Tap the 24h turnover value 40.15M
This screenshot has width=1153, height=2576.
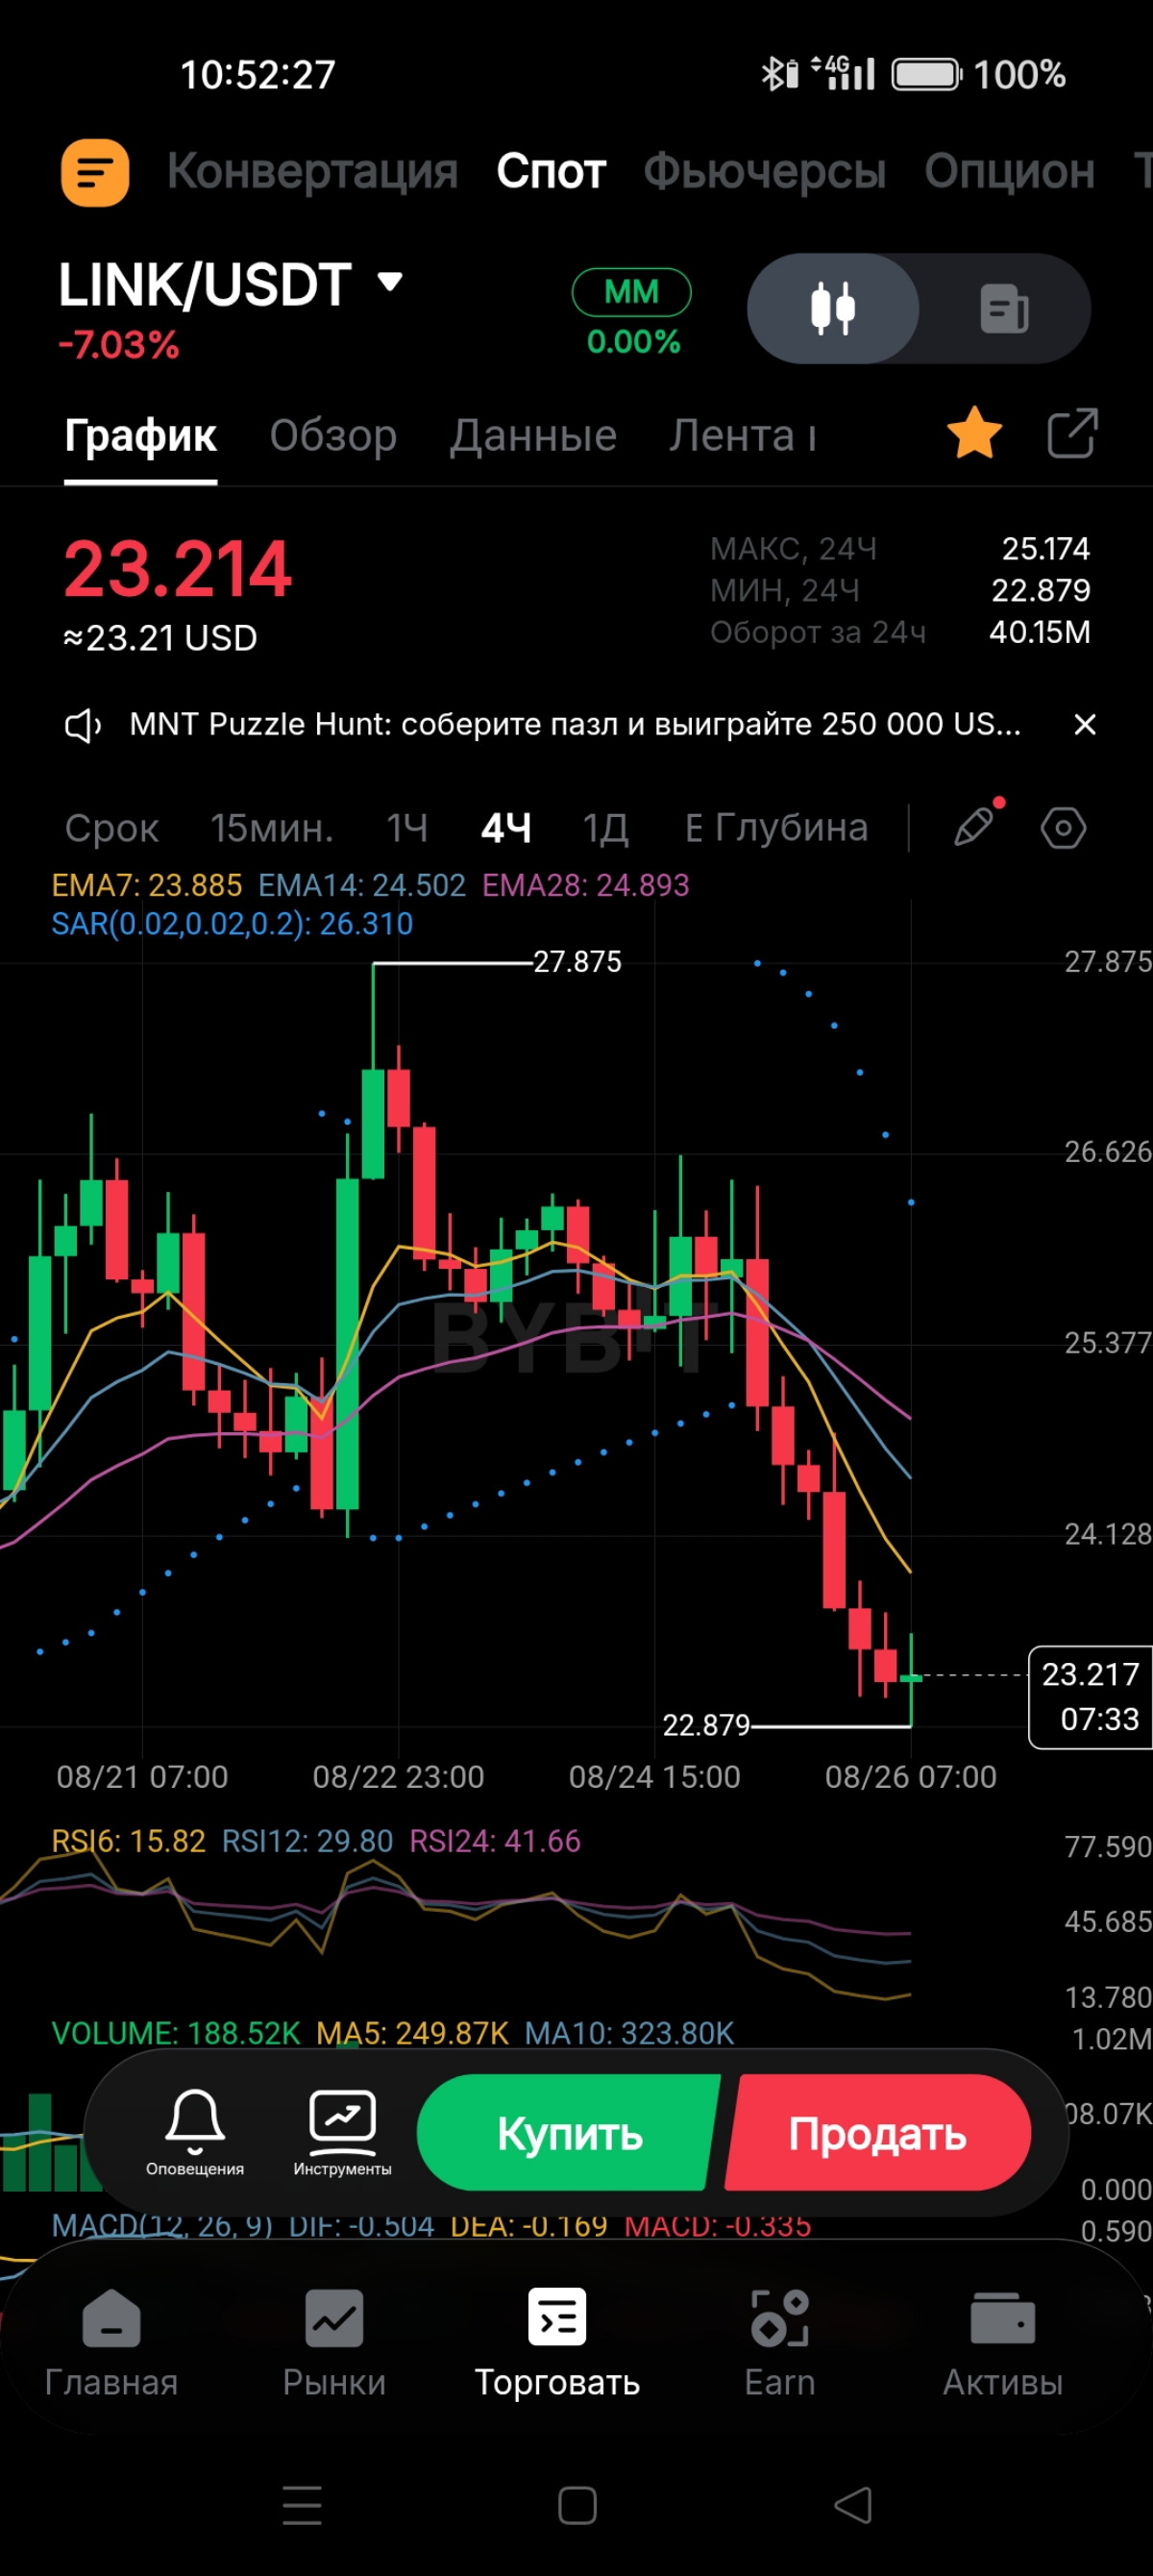click(1040, 633)
